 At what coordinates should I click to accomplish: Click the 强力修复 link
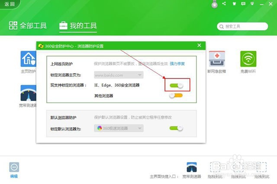177,64
